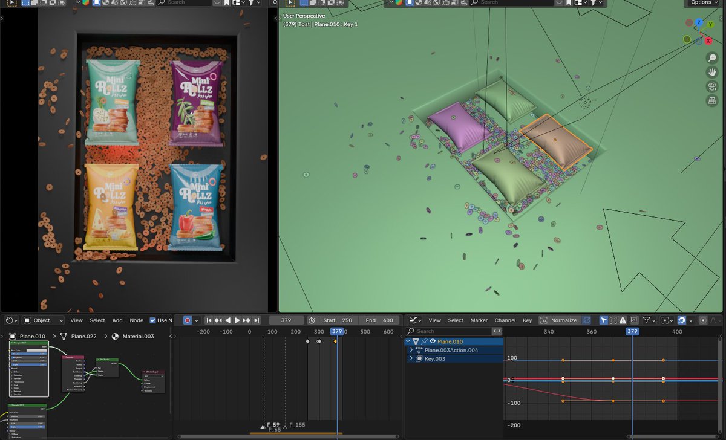The height and width of the screenshot is (440, 726).
Task: Open graph editor type dropdown
Action: [x=416, y=320]
